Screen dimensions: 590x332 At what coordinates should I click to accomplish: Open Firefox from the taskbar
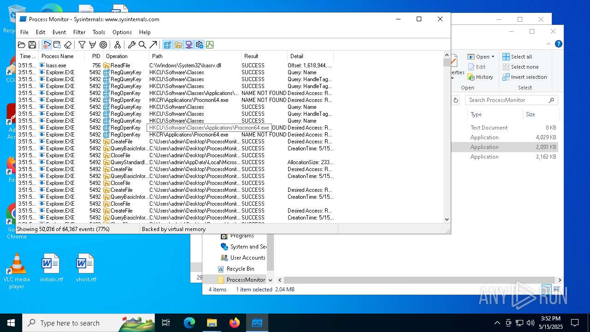235,323
